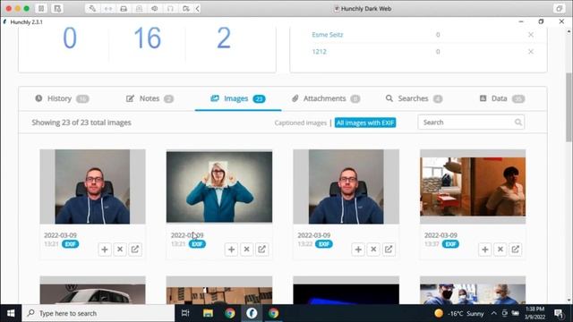Open 13:22 image externally
573x322 pixels.
click(389, 250)
